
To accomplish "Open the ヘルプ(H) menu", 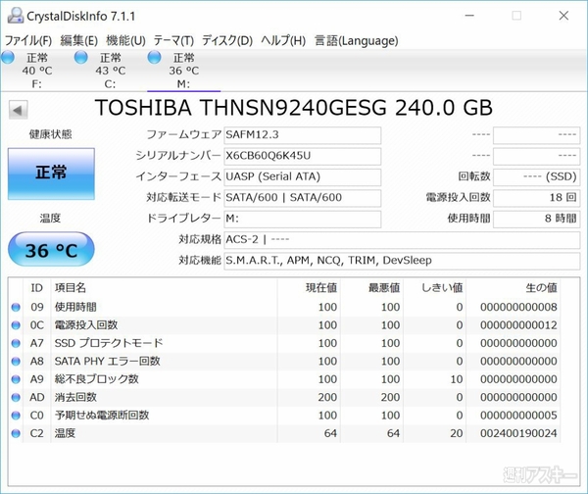I will point(283,40).
